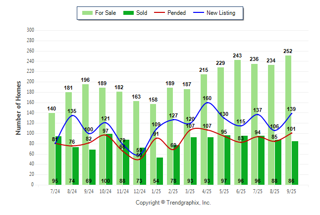Select the 1/25 Sold bar labeled 54
320x215 pixels.
pos(160,170)
